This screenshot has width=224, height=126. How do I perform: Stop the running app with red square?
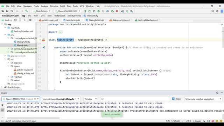tap(117, 11)
